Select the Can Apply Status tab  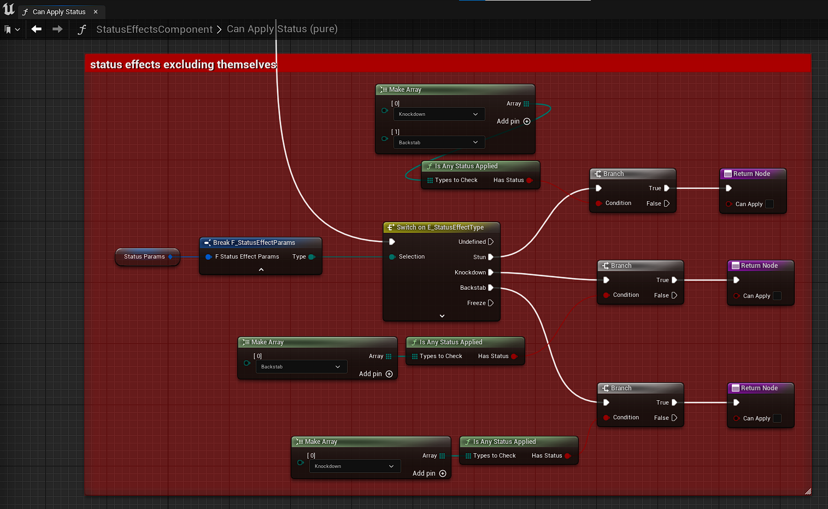pyautogui.click(x=58, y=11)
